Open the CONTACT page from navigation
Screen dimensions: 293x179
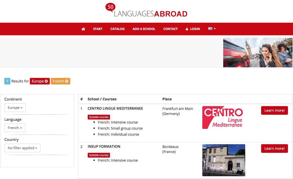tap(170, 29)
